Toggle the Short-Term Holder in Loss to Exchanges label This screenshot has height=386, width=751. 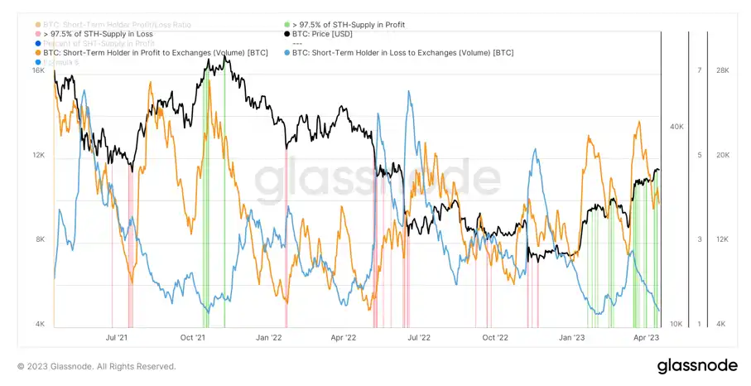(x=402, y=53)
